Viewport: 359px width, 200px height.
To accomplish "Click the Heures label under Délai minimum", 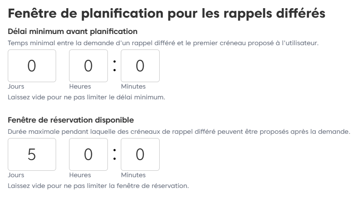I will click(x=80, y=86).
